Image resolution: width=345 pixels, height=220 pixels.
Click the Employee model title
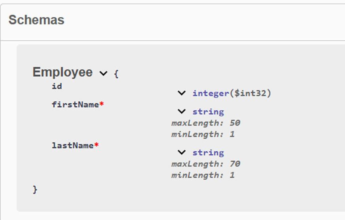coord(62,72)
